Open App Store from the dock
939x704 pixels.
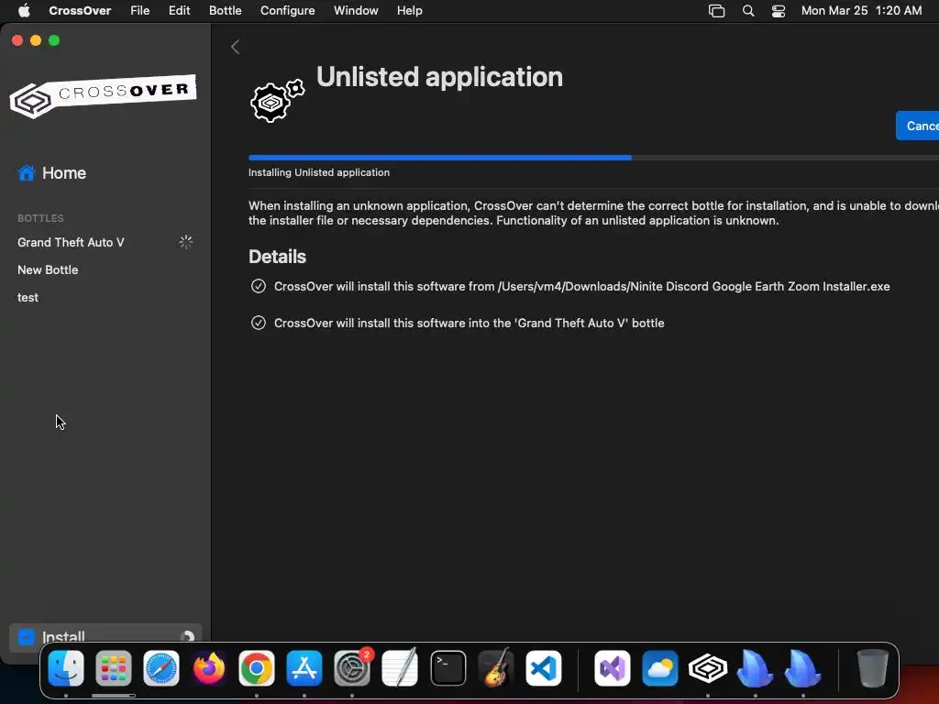(x=304, y=668)
